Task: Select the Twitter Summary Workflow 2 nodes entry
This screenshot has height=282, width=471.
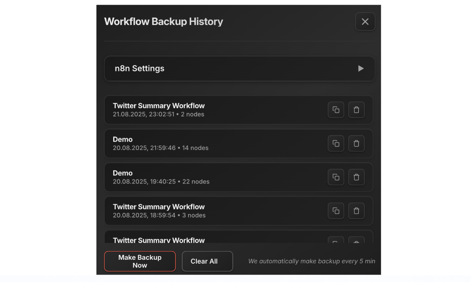Action: (x=239, y=110)
